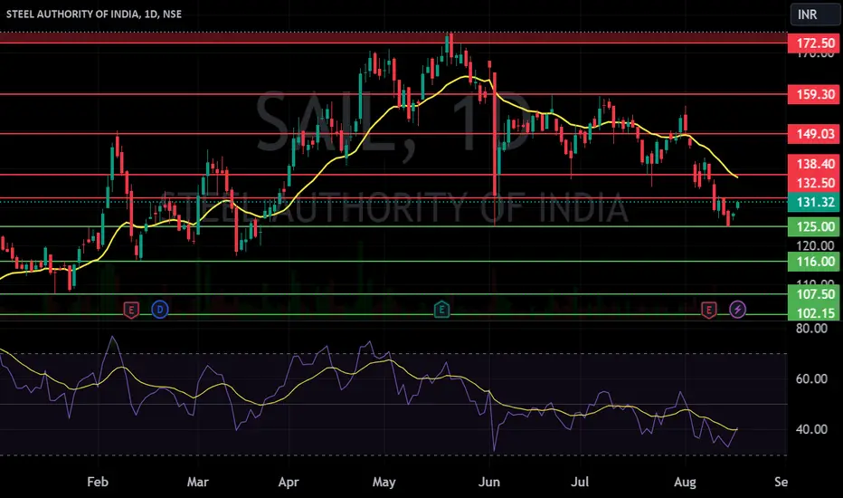This screenshot has height=498, width=843.
Task: Click the Jun label on time axis
Action: tap(489, 482)
